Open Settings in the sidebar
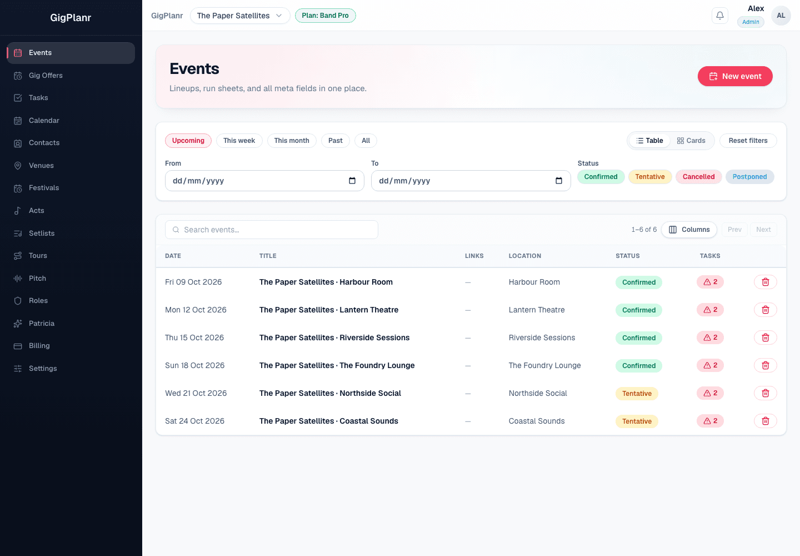The height and width of the screenshot is (556, 800). pyautogui.click(x=71, y=369)
